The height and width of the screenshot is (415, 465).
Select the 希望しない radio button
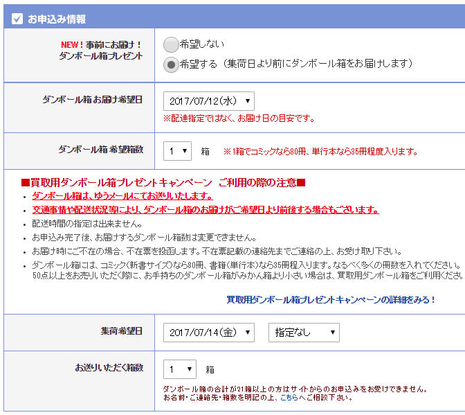point(171,45)
